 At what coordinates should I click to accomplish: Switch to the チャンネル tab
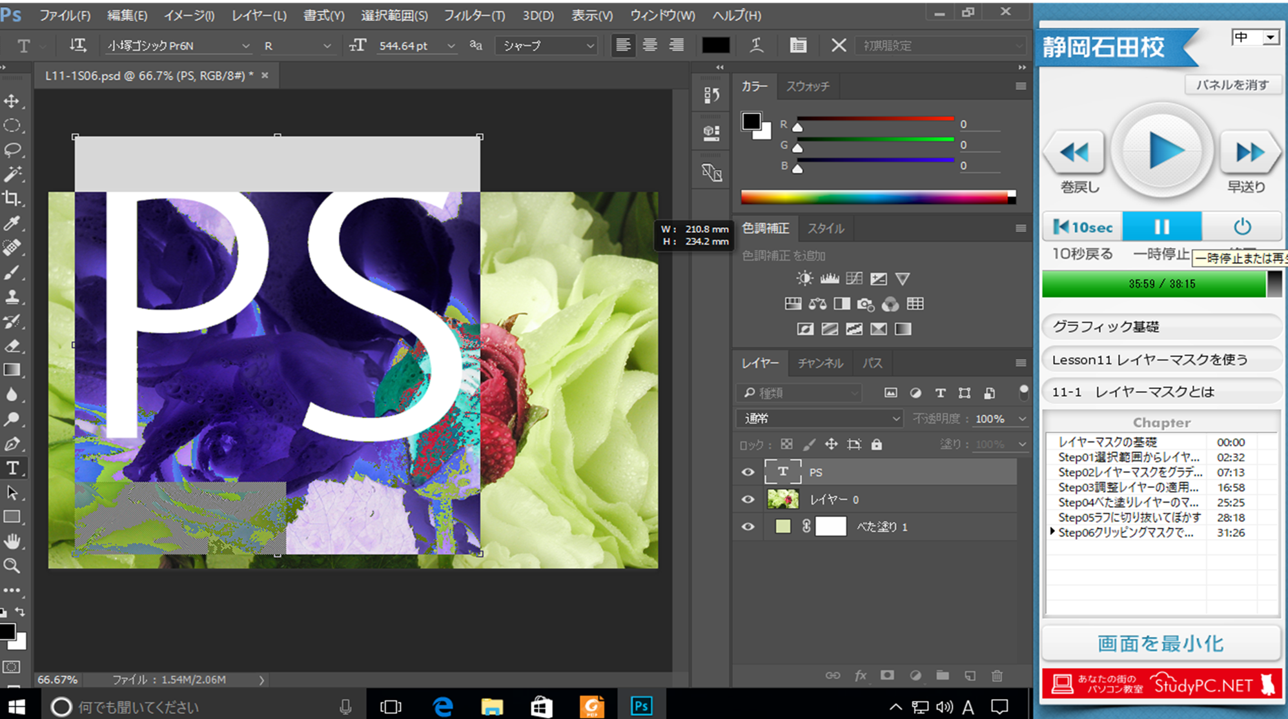(x=820, y=363)
